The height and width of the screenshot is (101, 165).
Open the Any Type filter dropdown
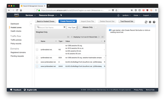coord(72,27)
